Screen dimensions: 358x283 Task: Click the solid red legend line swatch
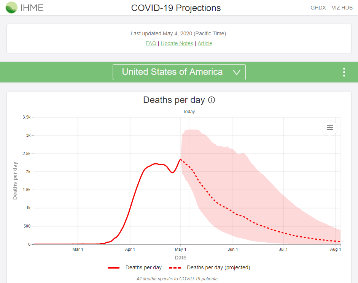coord(114,268)
